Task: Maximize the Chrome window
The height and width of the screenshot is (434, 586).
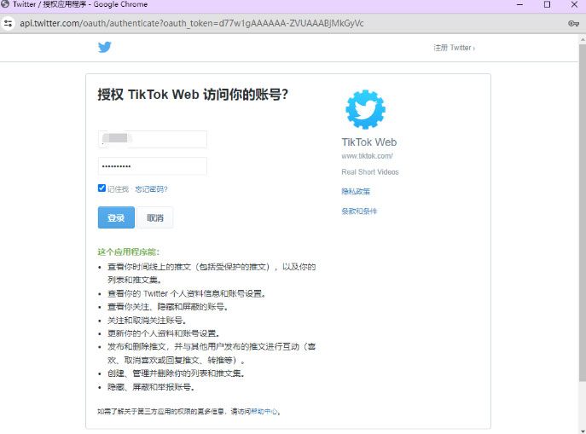Action: pyautogui.click(x=547, y=4)
